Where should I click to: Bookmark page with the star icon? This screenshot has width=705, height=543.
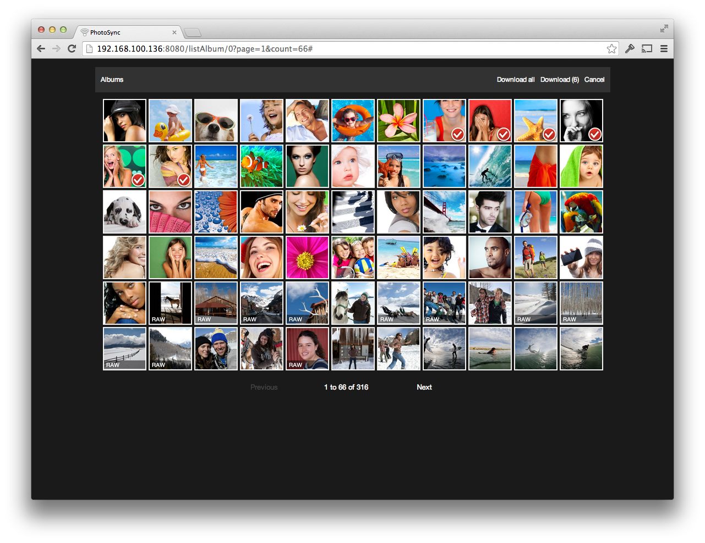(611, 49)
